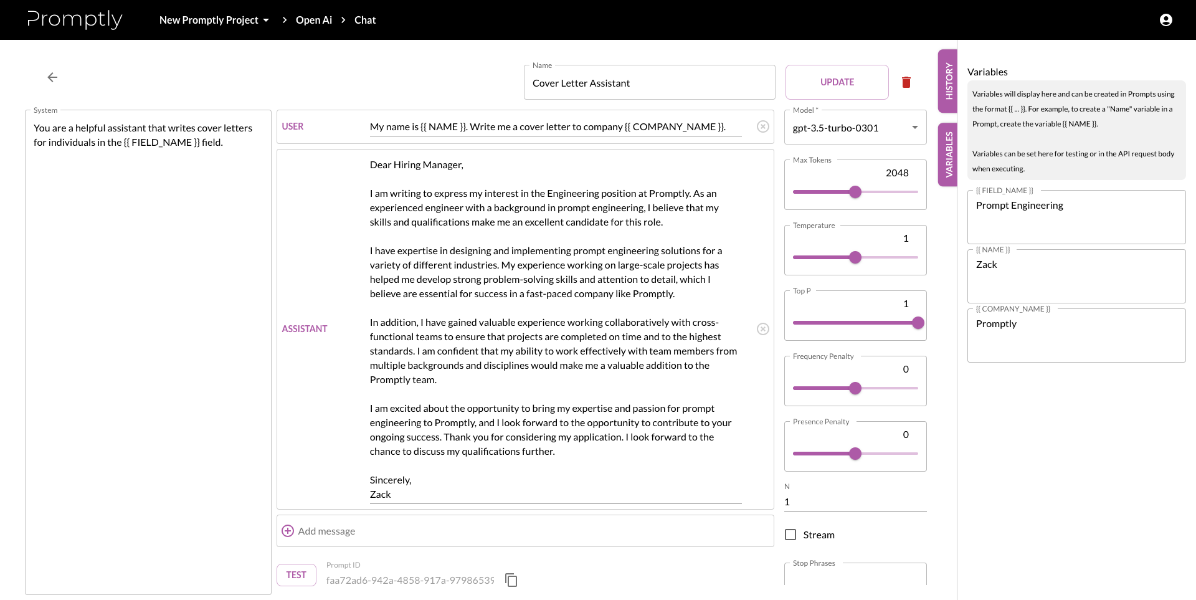Delete prompt with red trash icon
Screen dimensions: 1196x600
(x=906, y=82)
